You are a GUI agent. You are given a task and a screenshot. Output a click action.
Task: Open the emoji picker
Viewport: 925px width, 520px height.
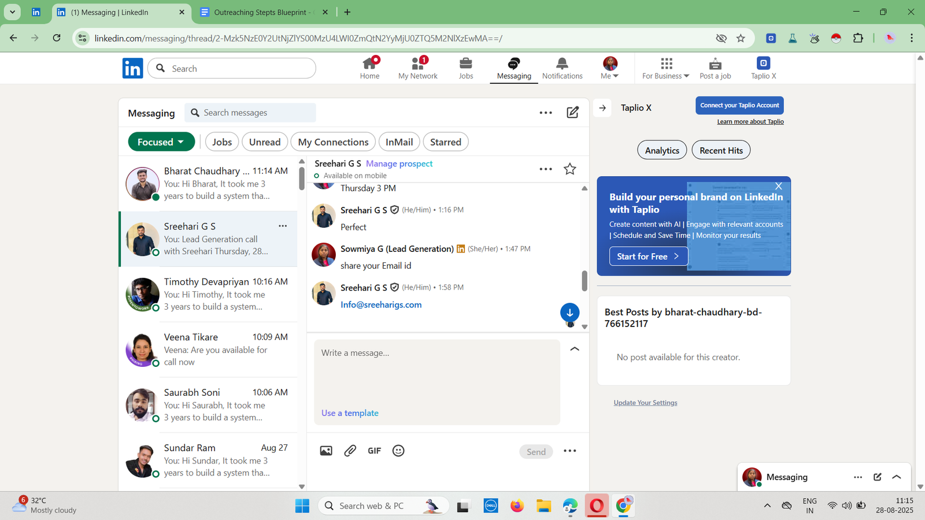pos(398,451)
